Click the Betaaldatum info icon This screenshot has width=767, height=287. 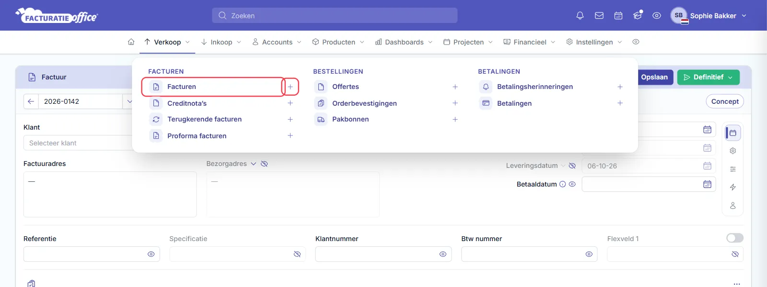pos(563,184)
